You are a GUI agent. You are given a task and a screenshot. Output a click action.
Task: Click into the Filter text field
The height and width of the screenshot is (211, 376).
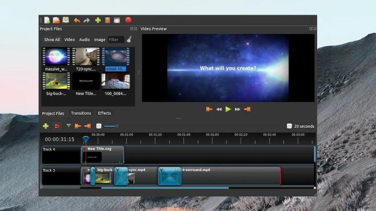[x=116, y=40]
